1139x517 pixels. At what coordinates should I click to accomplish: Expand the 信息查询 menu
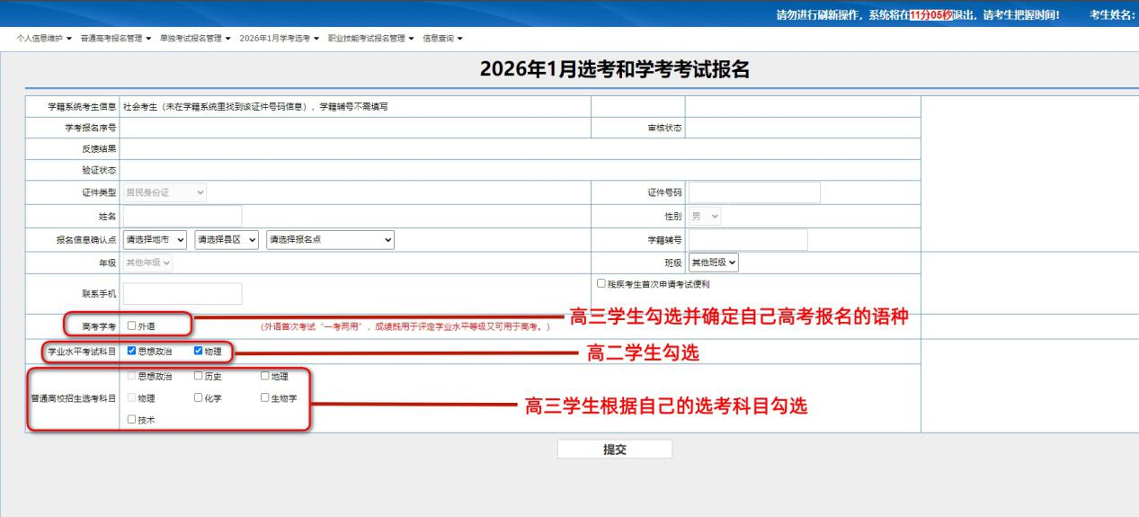click(442, 37)
